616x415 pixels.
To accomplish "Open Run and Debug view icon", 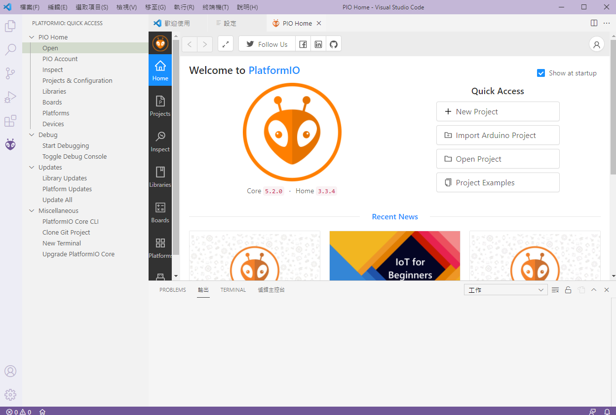I will point(10,97).
